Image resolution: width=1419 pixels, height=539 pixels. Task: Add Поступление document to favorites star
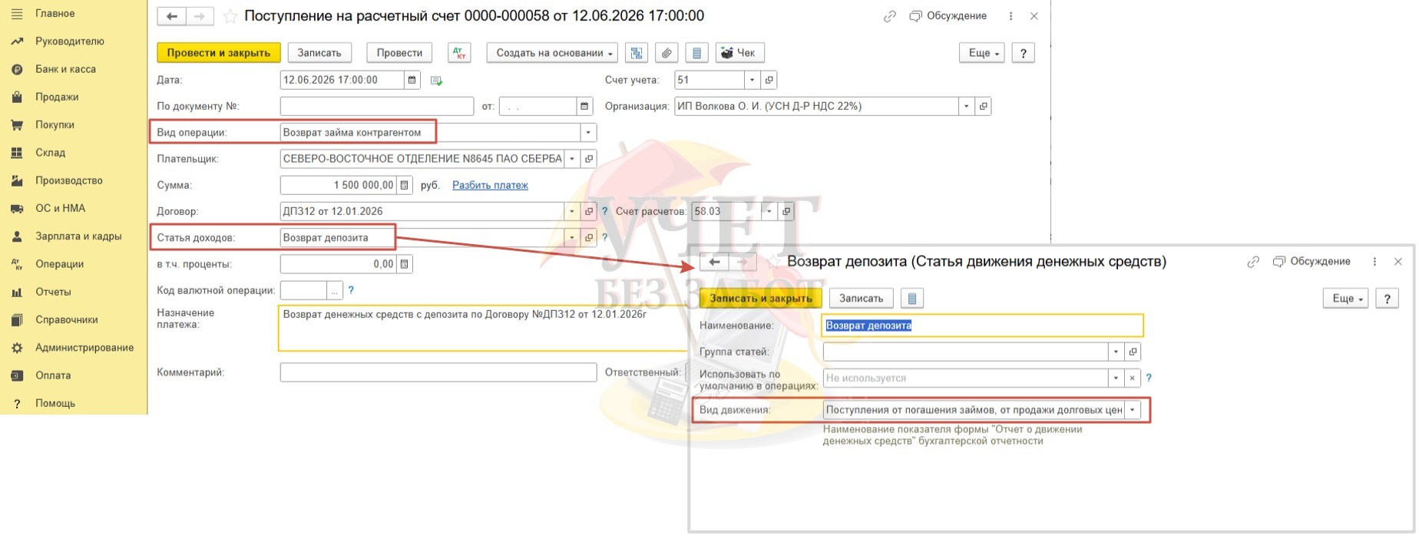point(230,16)
